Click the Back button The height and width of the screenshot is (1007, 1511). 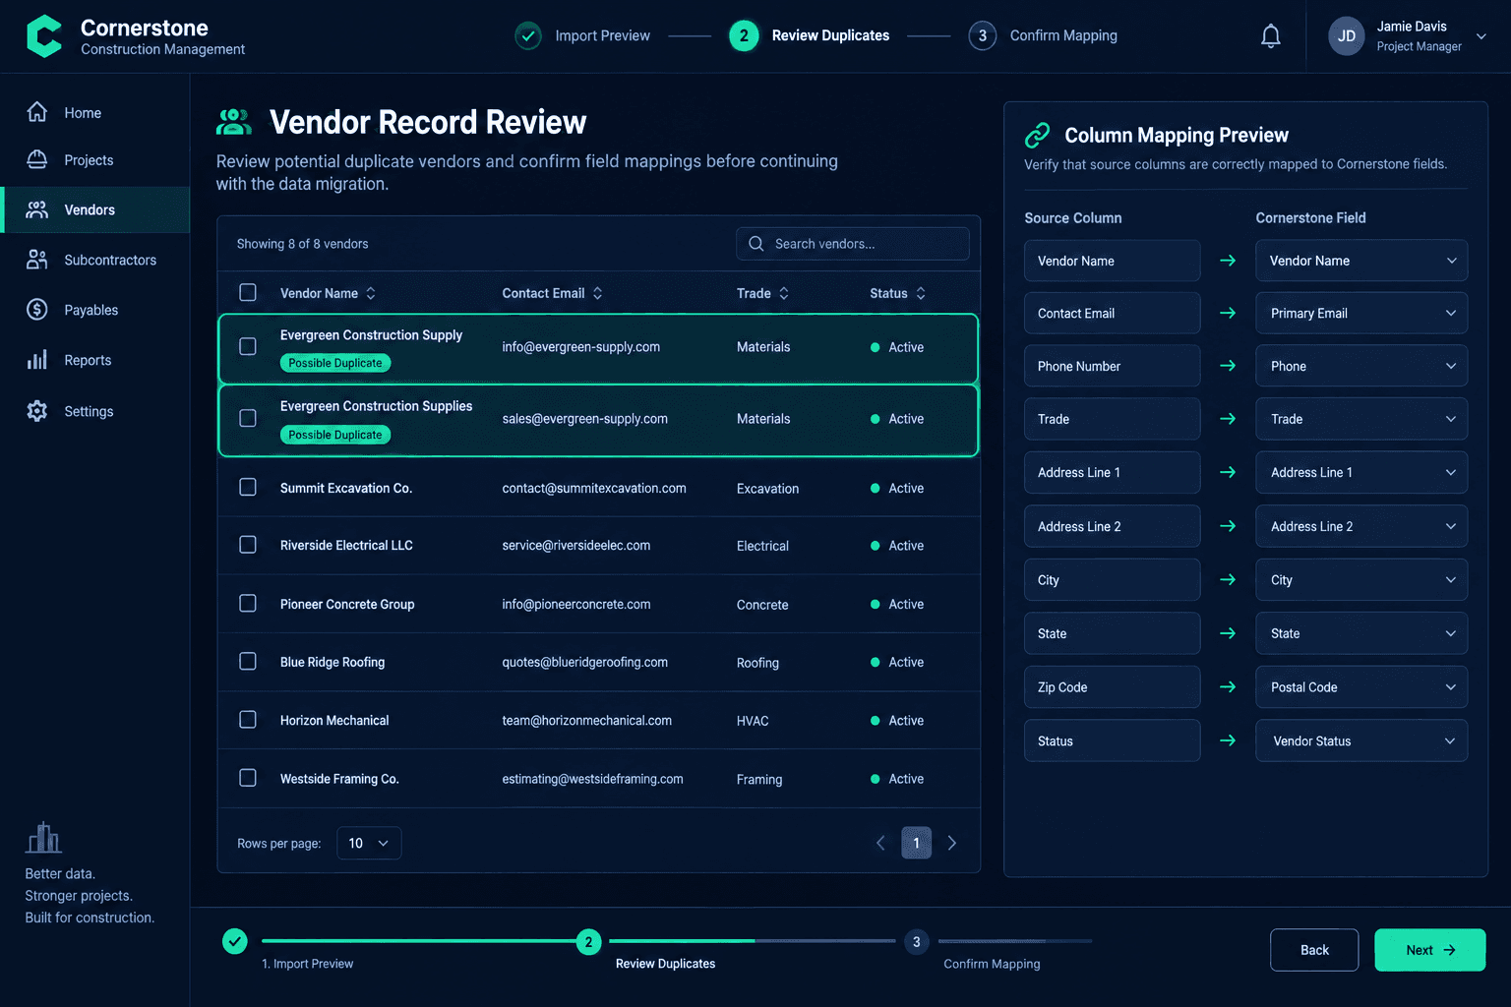[x=1314, y=950]
